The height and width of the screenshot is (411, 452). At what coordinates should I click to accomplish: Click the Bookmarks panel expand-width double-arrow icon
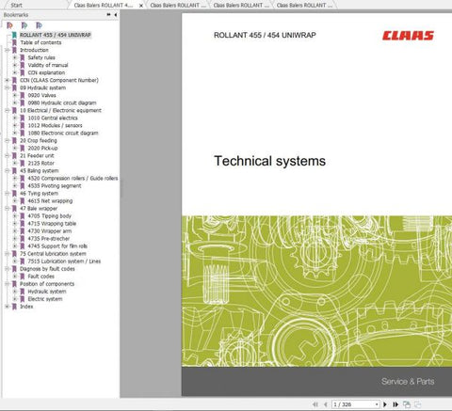coord(108,14)
